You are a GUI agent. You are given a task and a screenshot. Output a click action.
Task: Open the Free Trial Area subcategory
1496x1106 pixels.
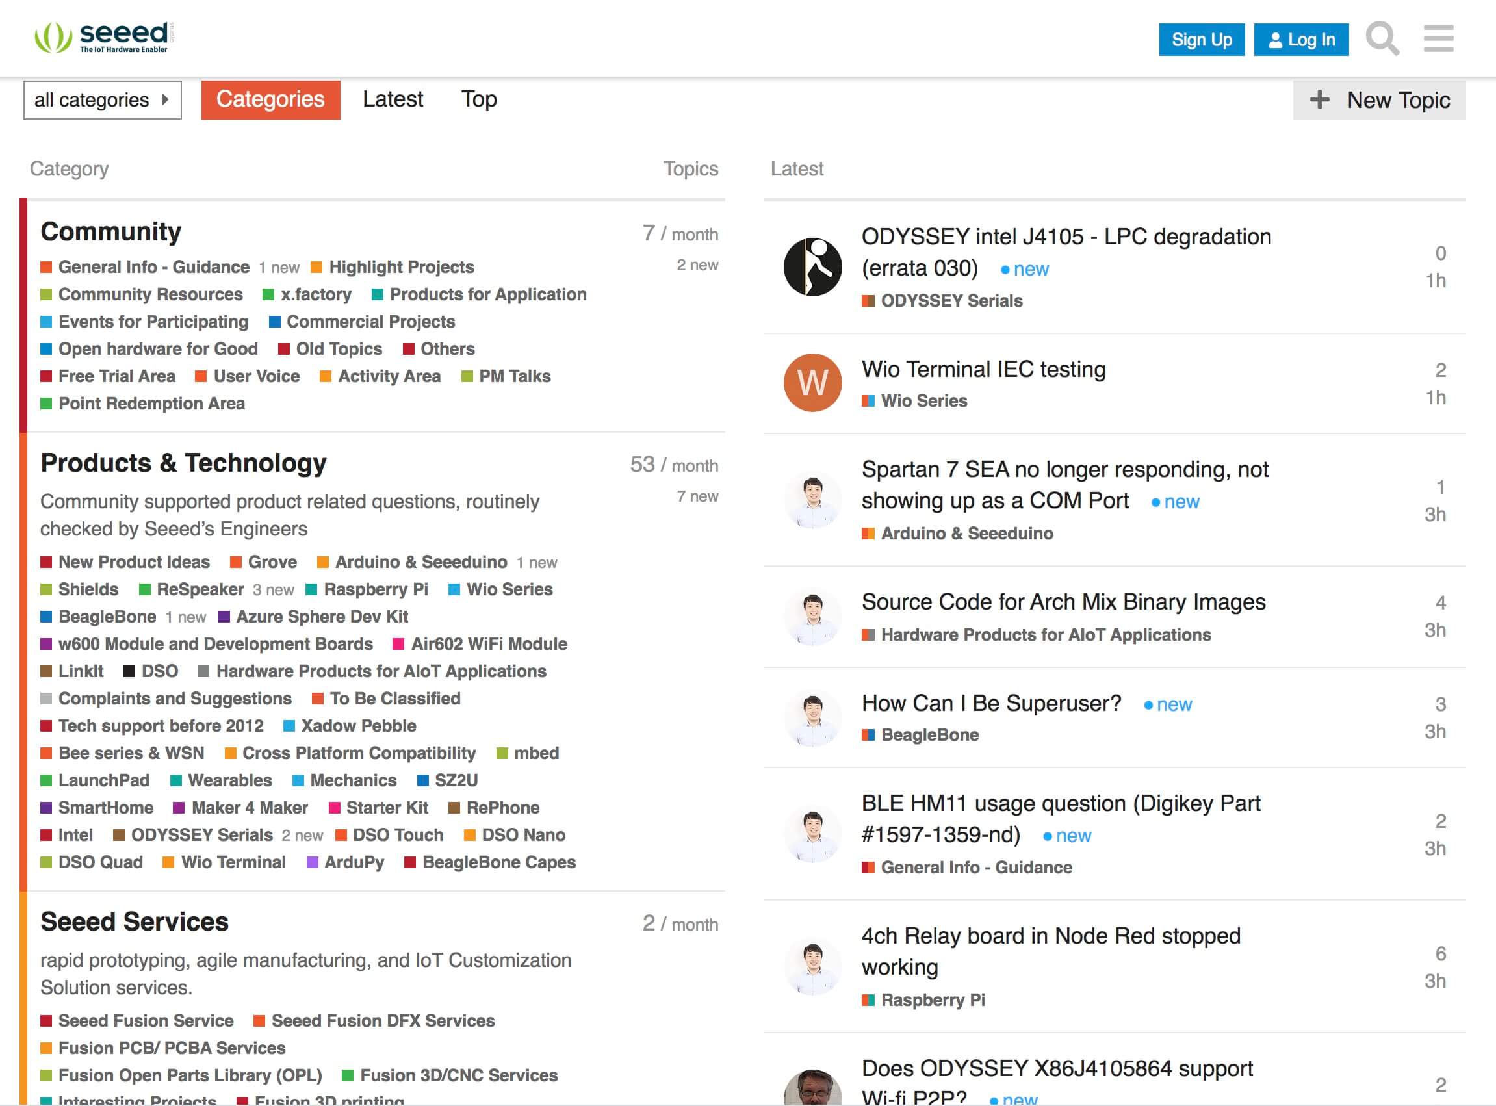click(x=108, y=376)
